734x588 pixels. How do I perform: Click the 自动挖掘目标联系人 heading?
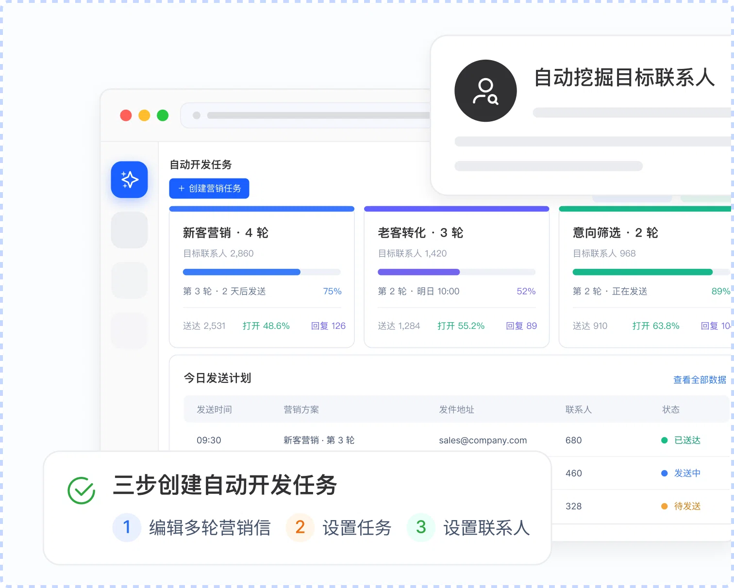(x=624, y=78)
